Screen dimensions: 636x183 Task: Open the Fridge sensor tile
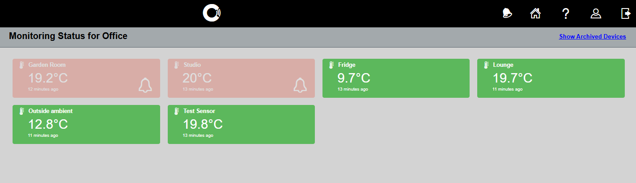coord(396,78)
